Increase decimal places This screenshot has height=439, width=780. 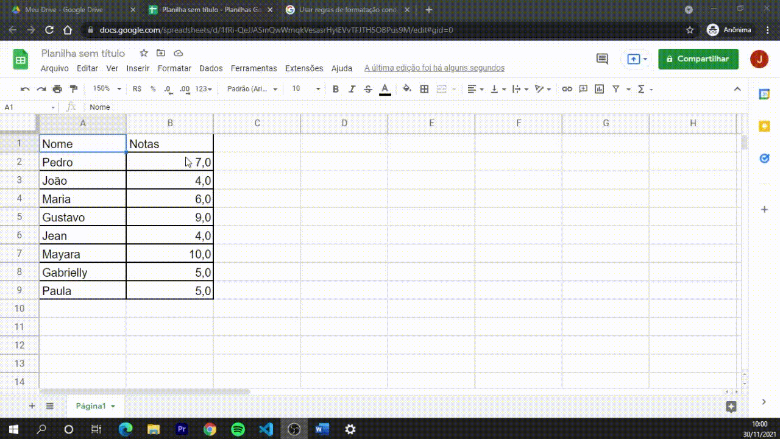click(x=185, y=89)
